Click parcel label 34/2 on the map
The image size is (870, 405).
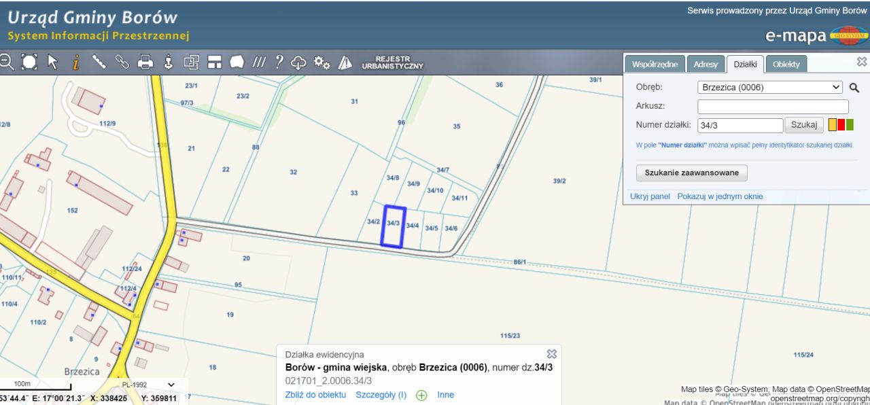coord(373,222)
